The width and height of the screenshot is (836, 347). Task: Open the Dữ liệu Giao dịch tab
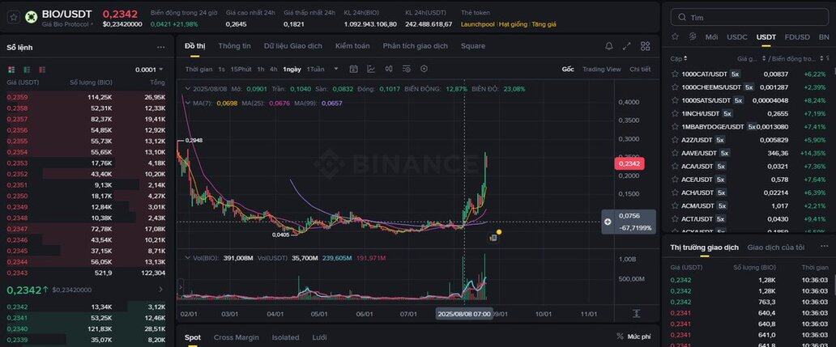292,46
